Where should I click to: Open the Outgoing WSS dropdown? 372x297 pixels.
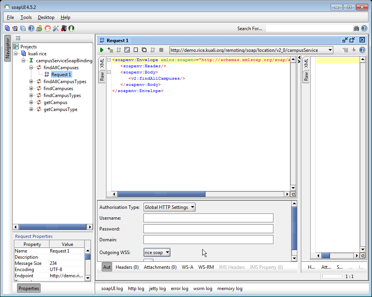point(157,253)
